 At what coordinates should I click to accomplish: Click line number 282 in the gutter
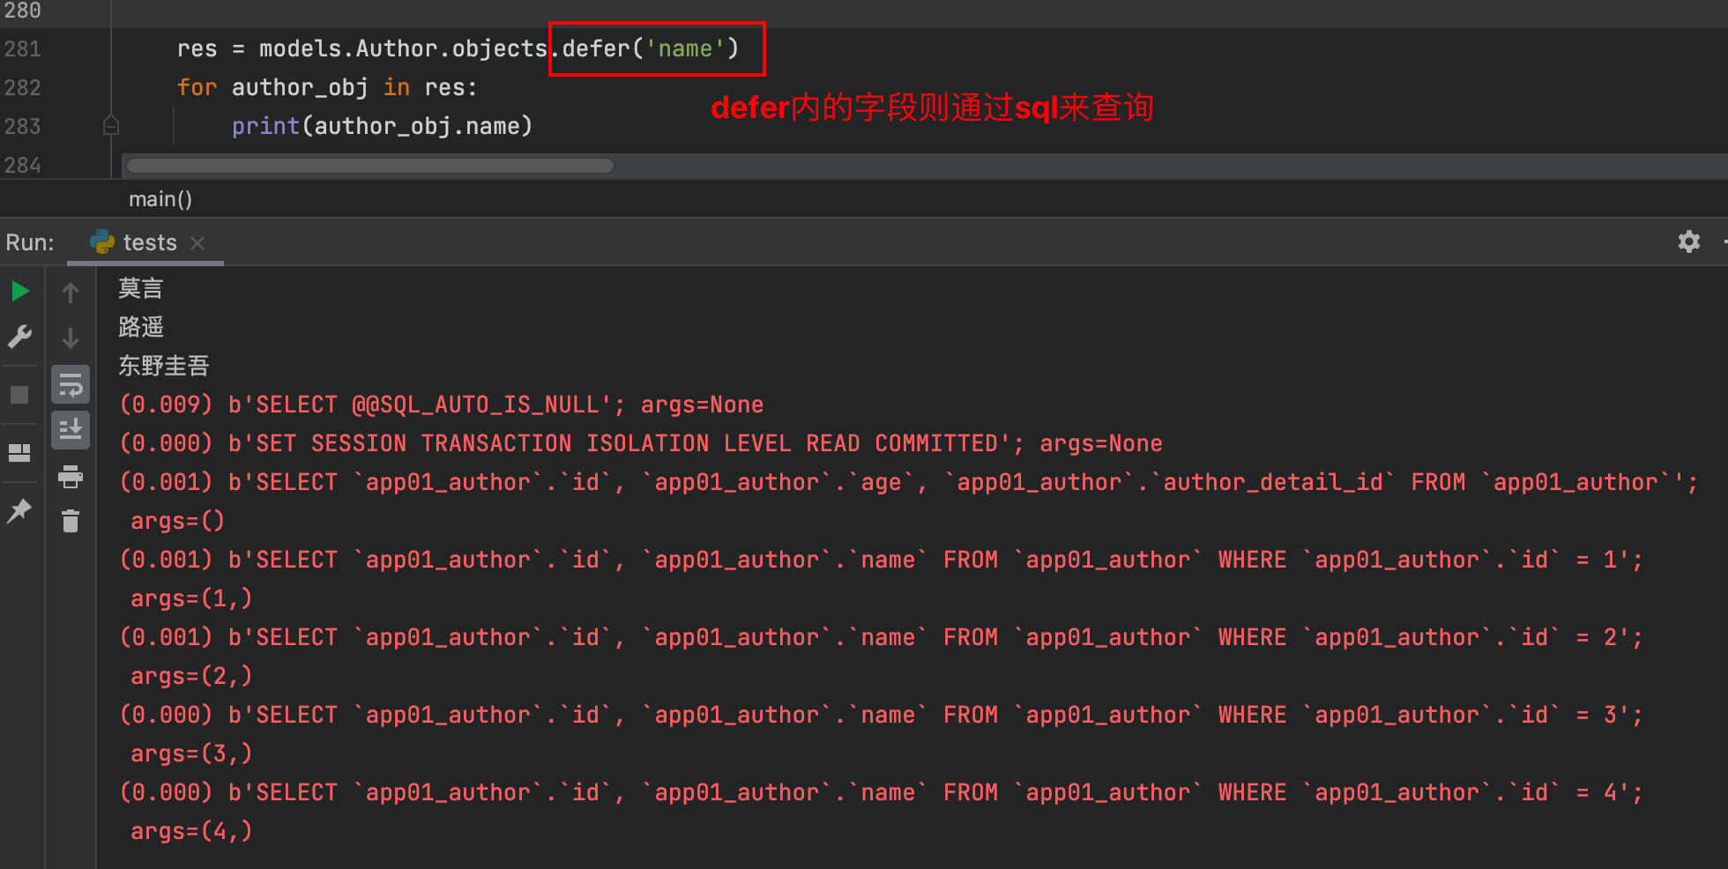[23, 87]
